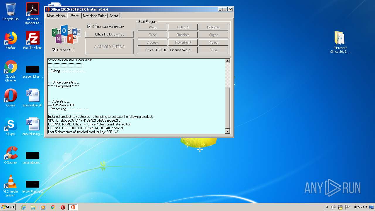Open the Recycle Bin desktop icon
Screen dimensions: 375x211
point(11,12)
